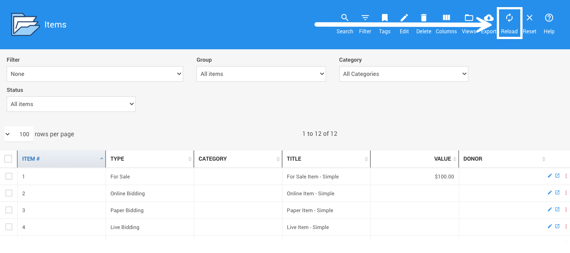Click the Delete trash icon
This screenshot has width=570, height=253.
click(x=424, y=18)
